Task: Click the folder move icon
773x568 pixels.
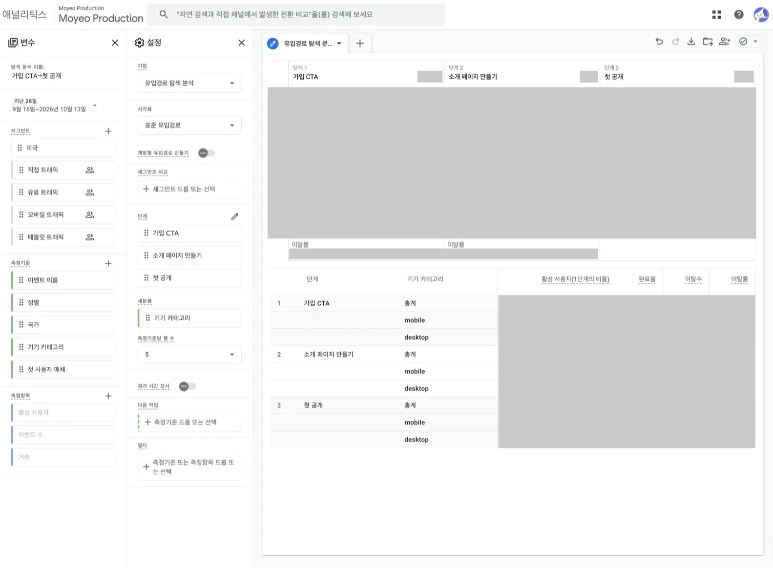Action: coord(708,42)
